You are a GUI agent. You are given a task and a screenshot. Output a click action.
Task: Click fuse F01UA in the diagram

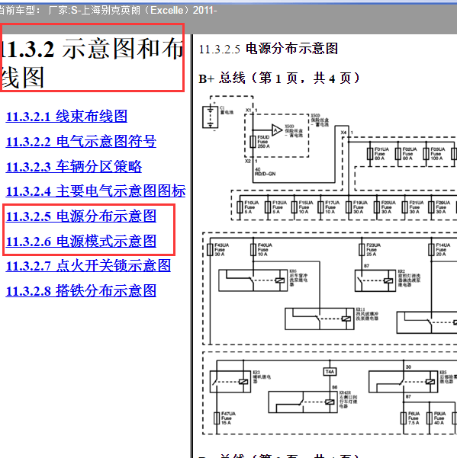[x=370, y=154]
